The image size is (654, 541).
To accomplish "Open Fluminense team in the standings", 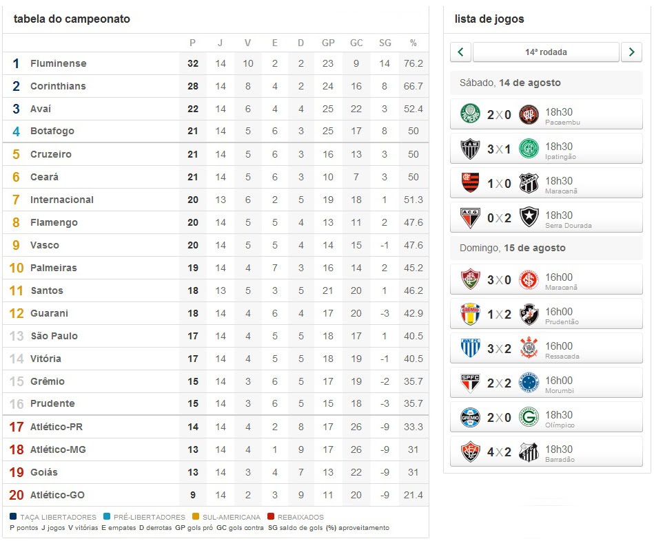I will click(59, 63).
